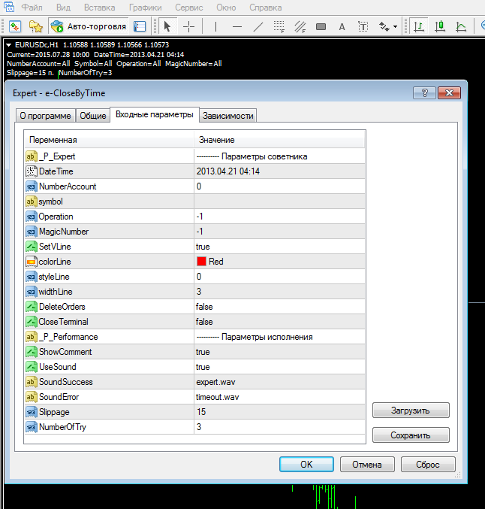Screen dimensions: 485x509
Task: Click the widthLine value 3
Action: 199,292
